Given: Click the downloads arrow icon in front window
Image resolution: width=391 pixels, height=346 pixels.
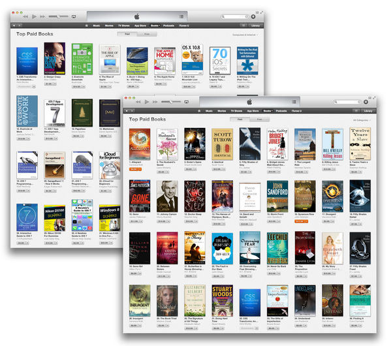Looking at the screenshot, I should (366, 102).
